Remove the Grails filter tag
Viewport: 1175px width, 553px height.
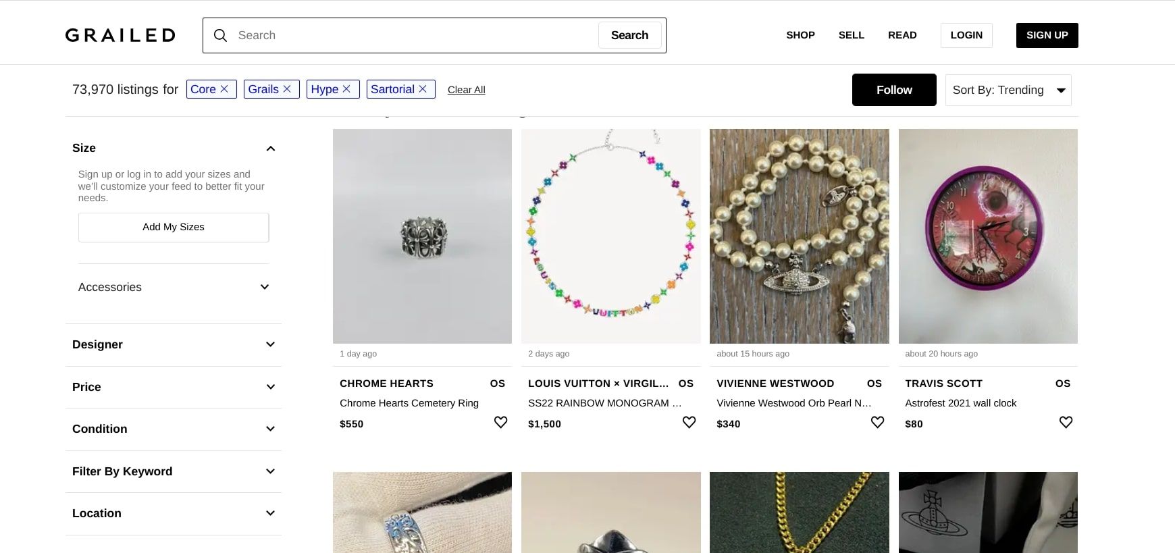pyautogui.click(x=287, y=88)
